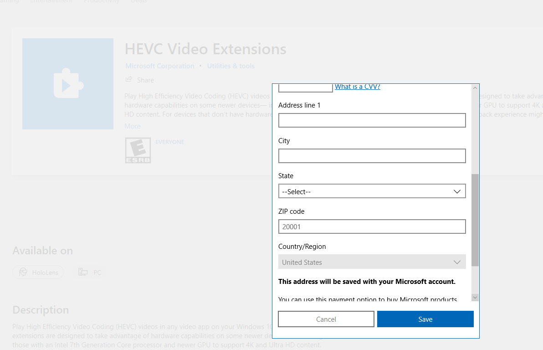Save the payment address
Viewport: 543px width, 350px height.
point(425,319)
